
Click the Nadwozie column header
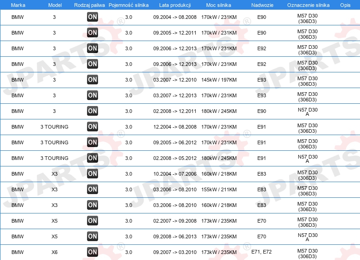[x=262, y=5]
